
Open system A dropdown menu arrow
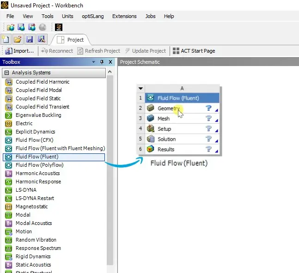pos(141,88)
